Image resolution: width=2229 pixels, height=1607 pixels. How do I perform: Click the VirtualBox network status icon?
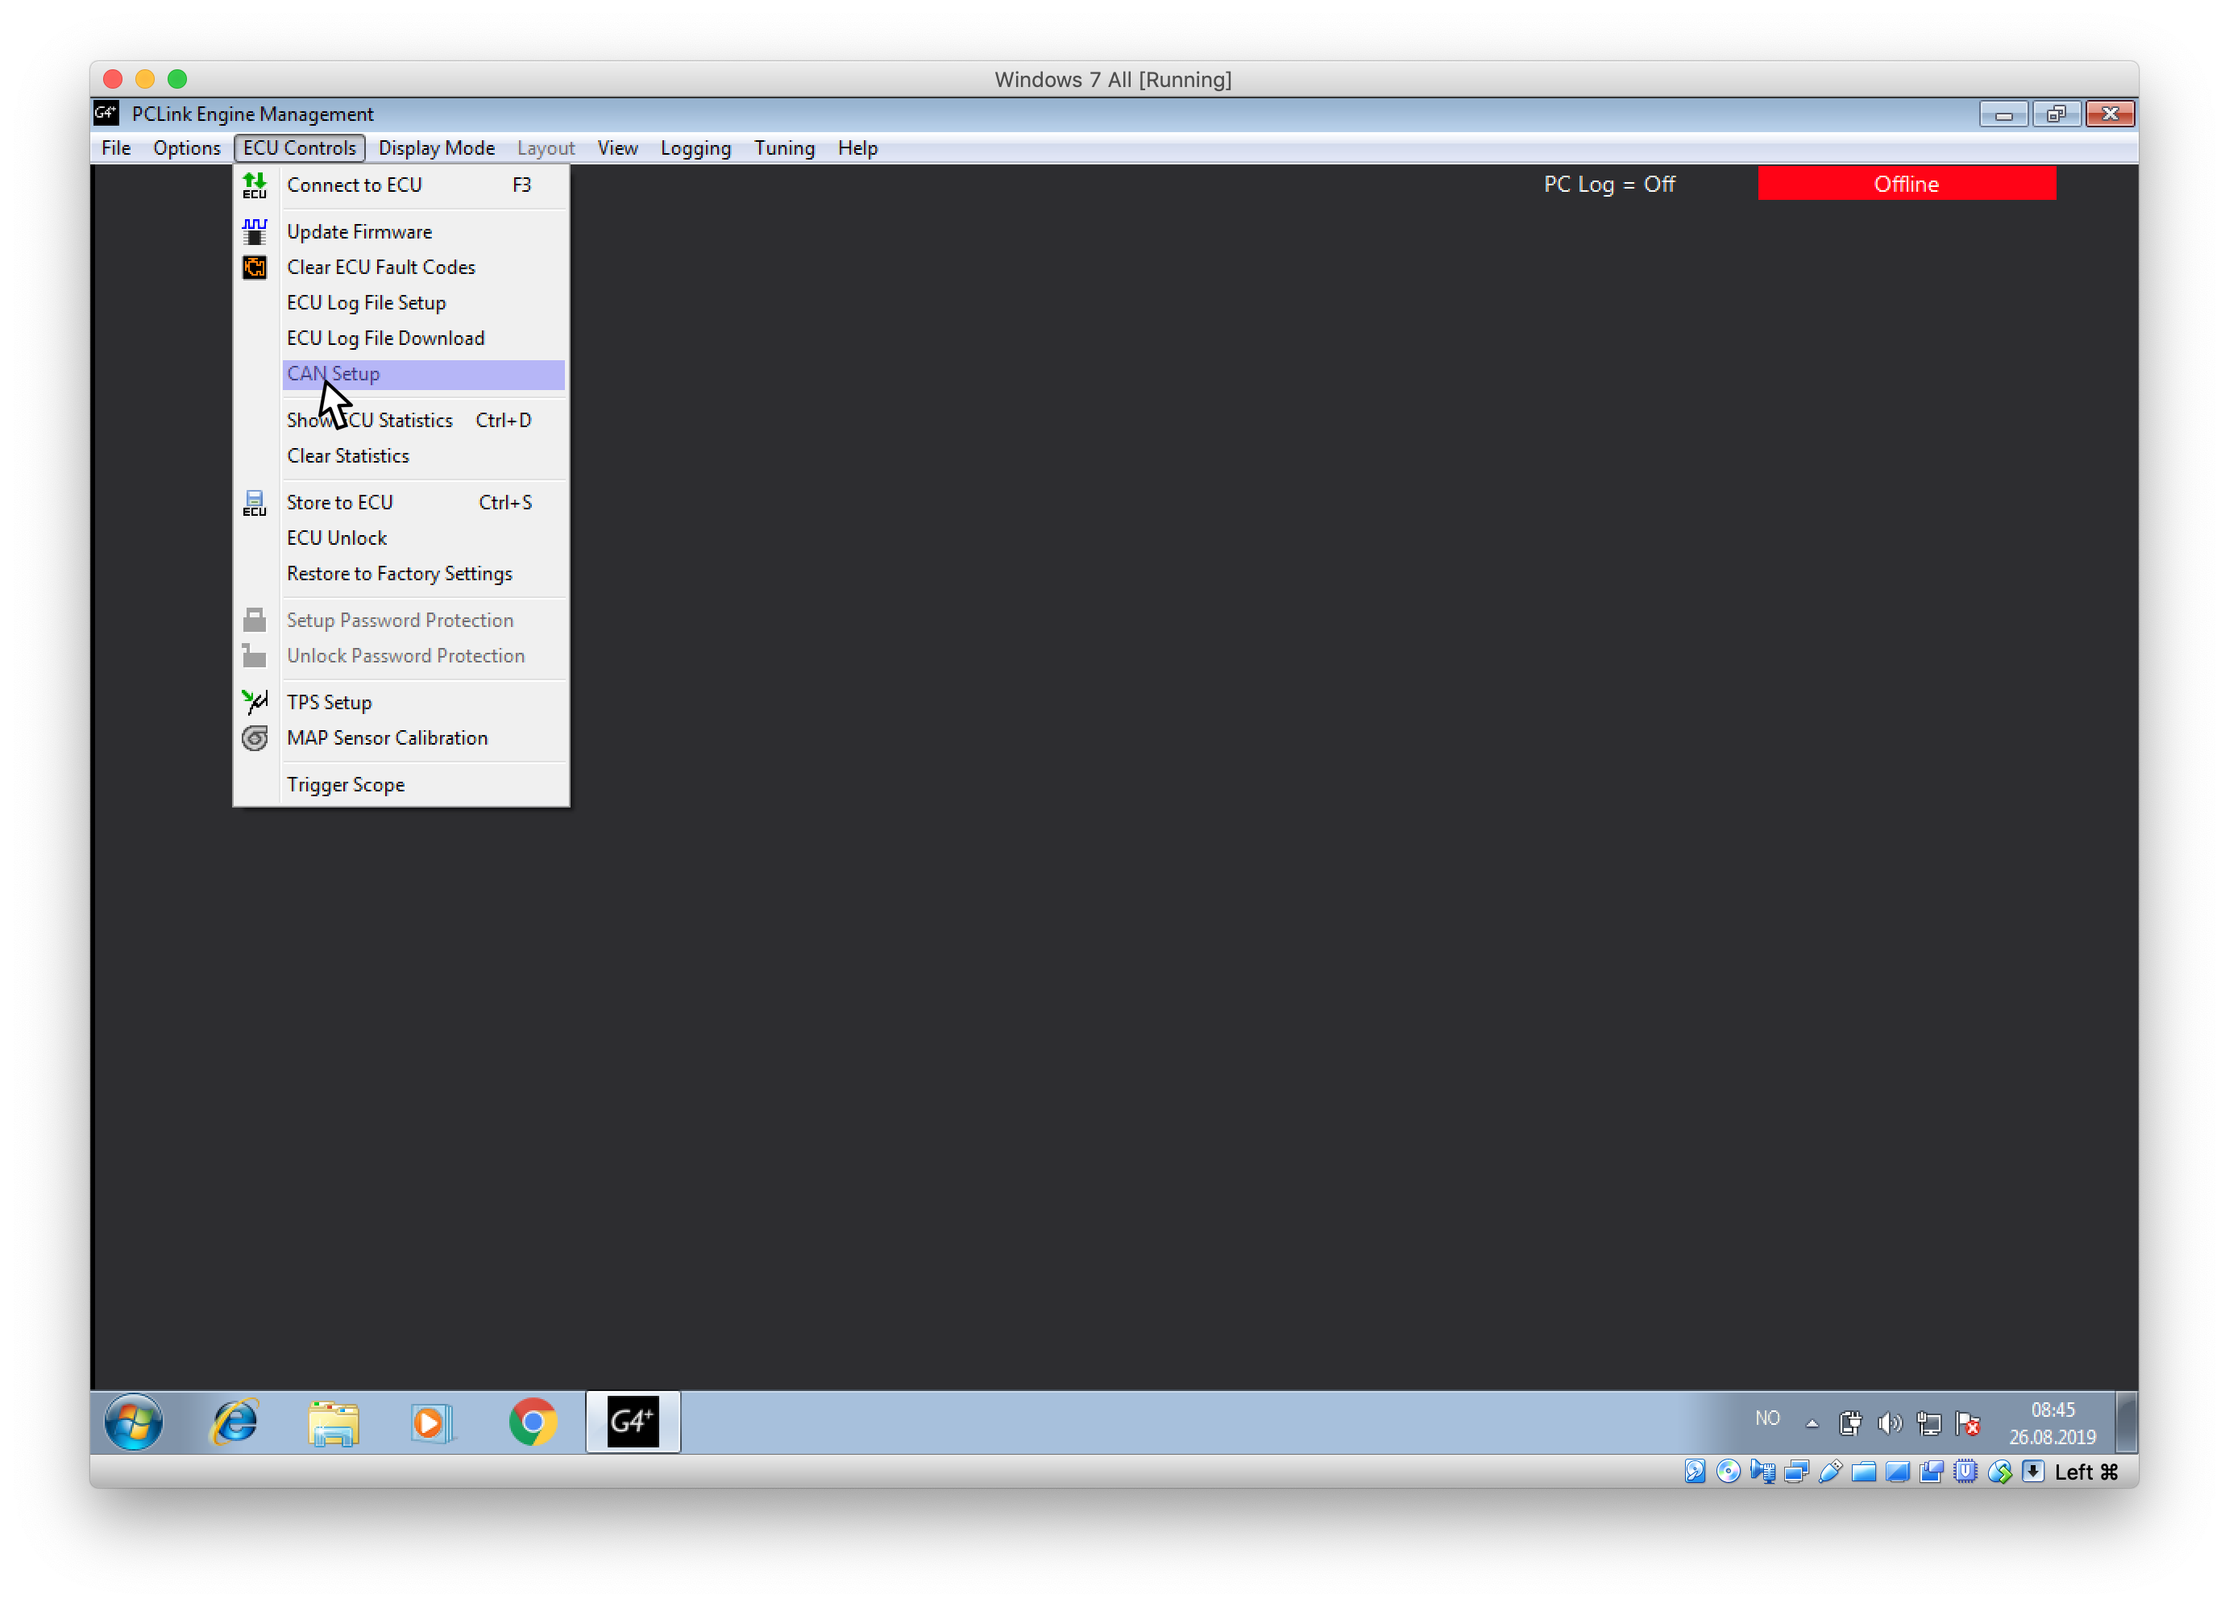click(x=1796, y=1472)
